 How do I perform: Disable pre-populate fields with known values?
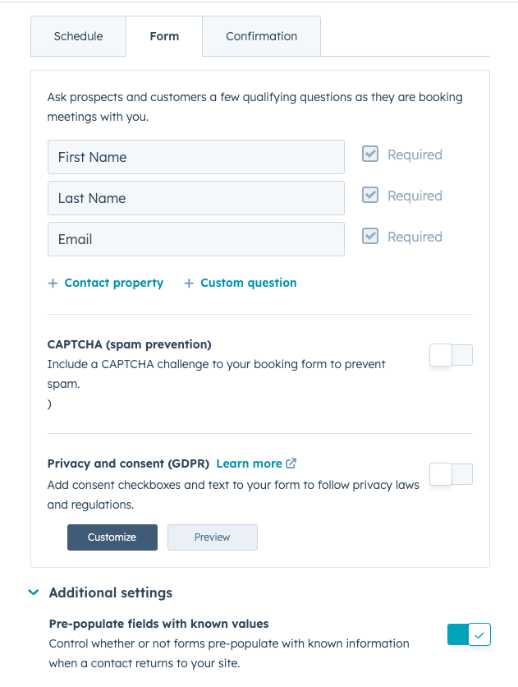pyautogui.click(x=469, y=634)
